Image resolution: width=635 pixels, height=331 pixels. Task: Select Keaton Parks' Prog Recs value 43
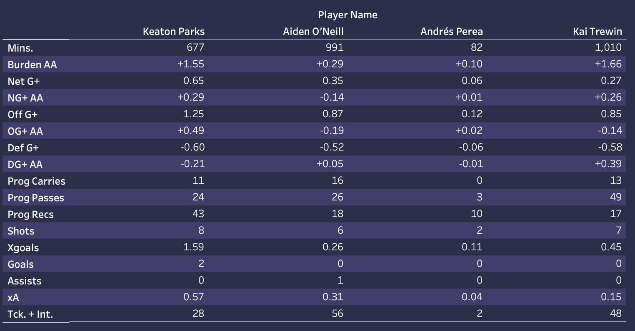[198, 214]
